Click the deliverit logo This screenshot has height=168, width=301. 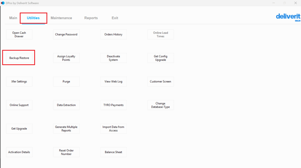pyautogui.click(x=288, y=17)
